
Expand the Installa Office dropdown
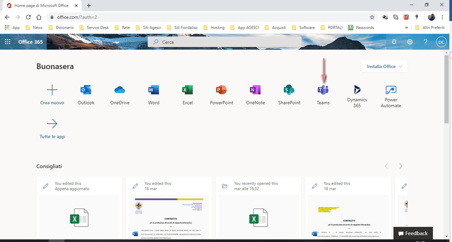pos(384,66)
